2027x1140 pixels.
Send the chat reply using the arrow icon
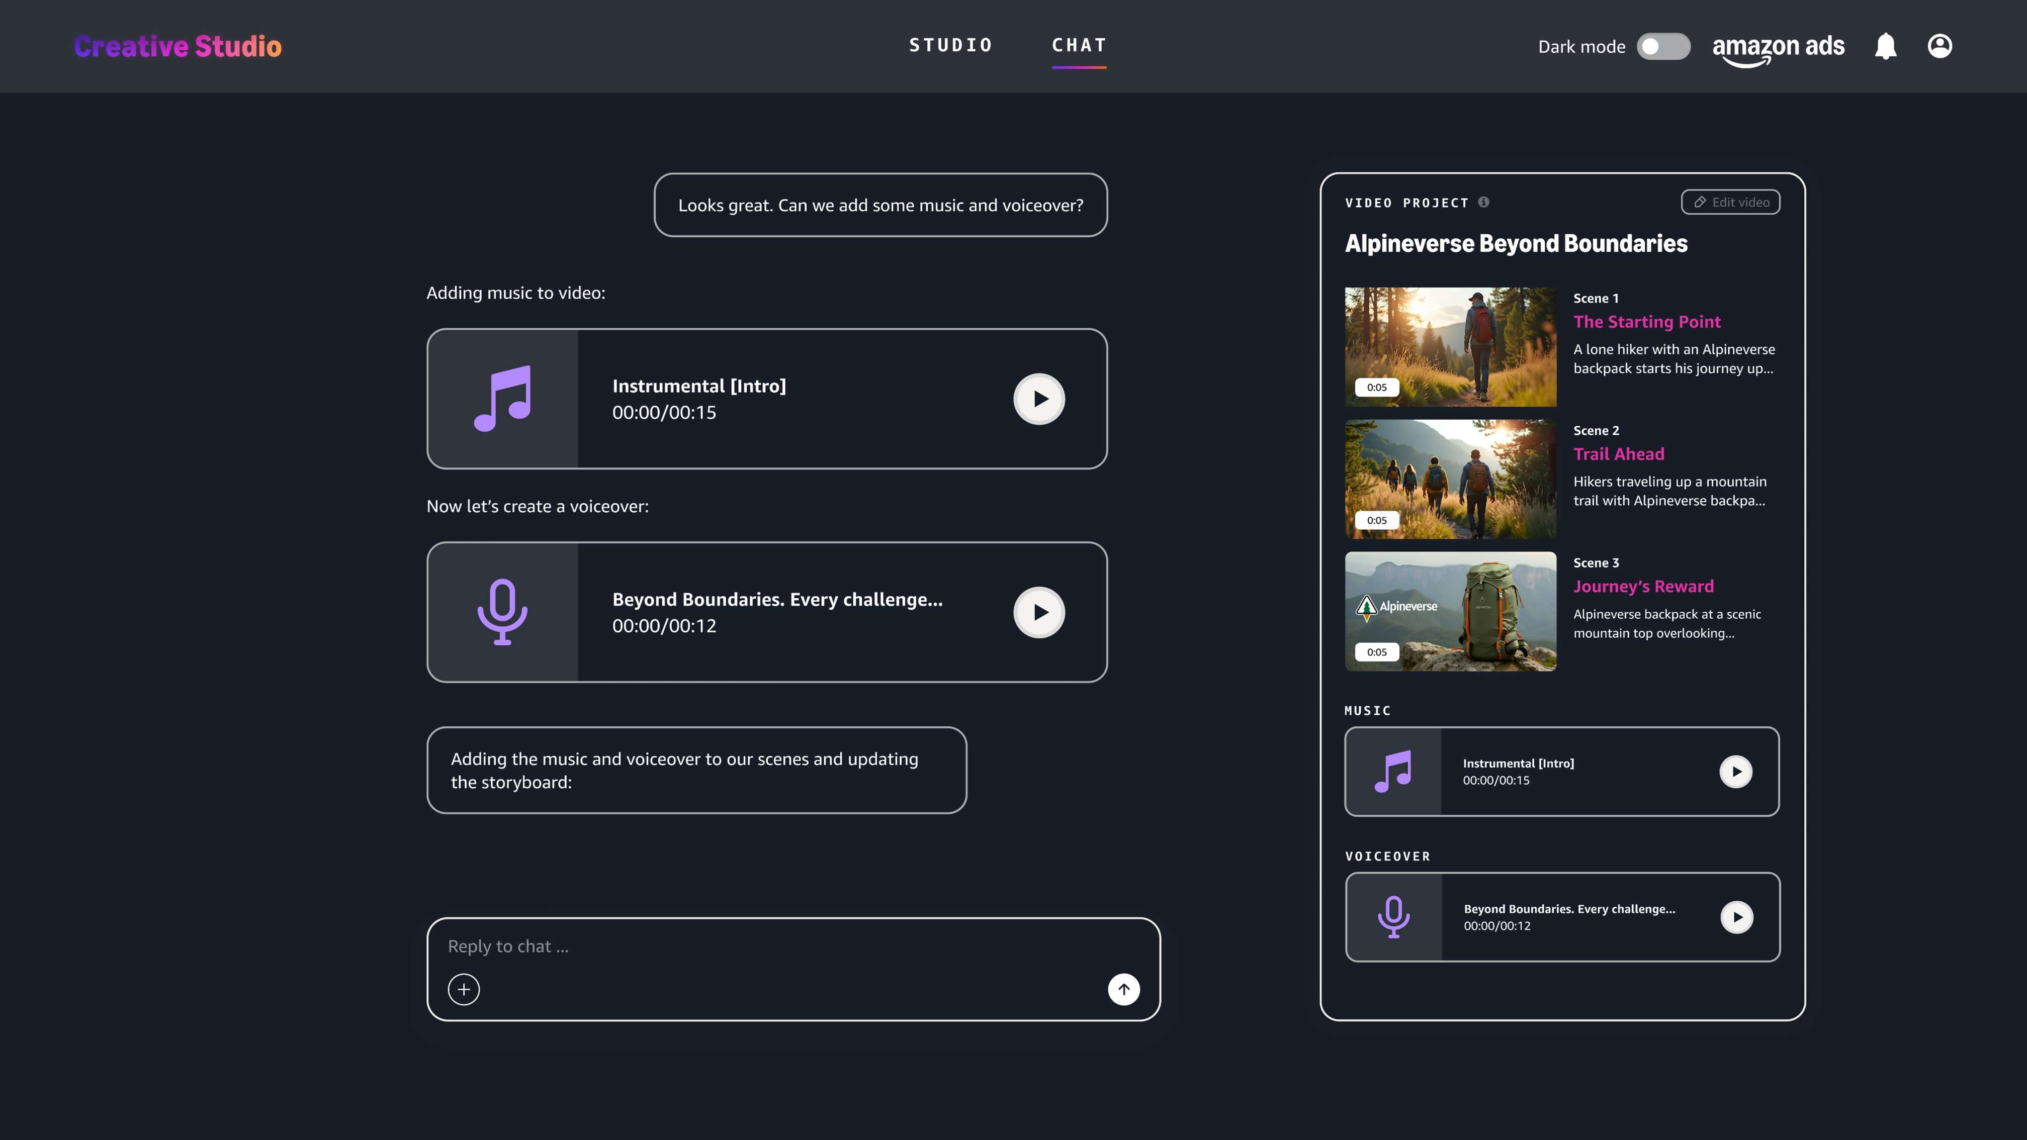1124,989
